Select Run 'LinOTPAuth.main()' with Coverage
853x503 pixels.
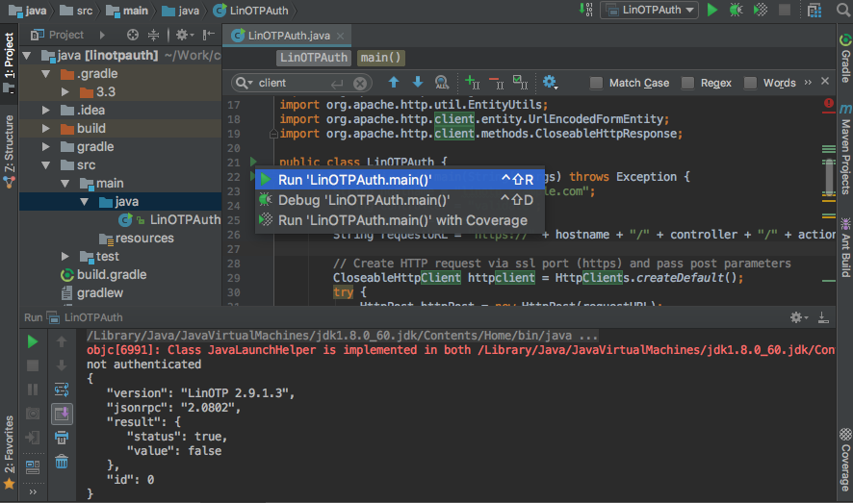pyautogui.click(x=402, y=220)
